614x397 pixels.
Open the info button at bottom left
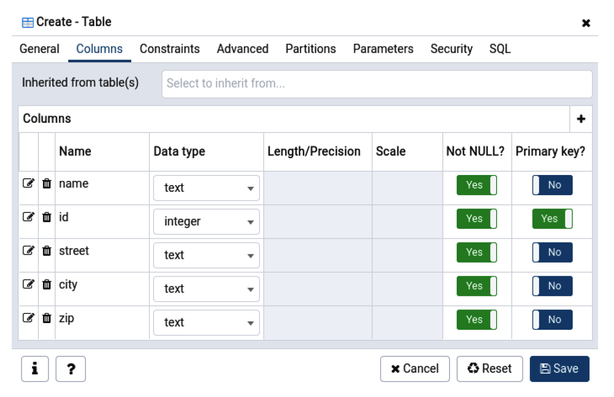(35, 369)
